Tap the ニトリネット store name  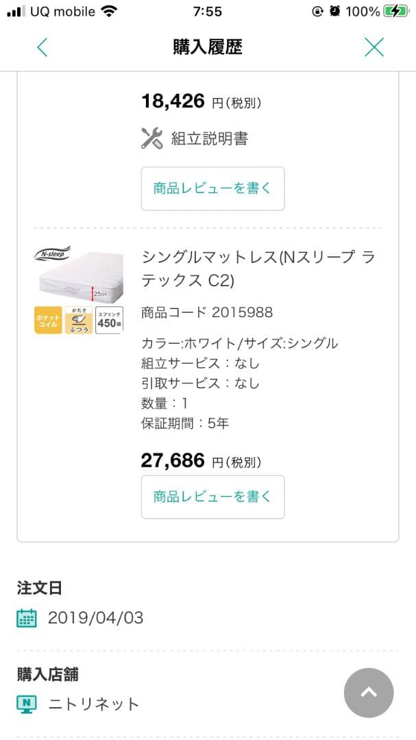click(x=94, y=704)
